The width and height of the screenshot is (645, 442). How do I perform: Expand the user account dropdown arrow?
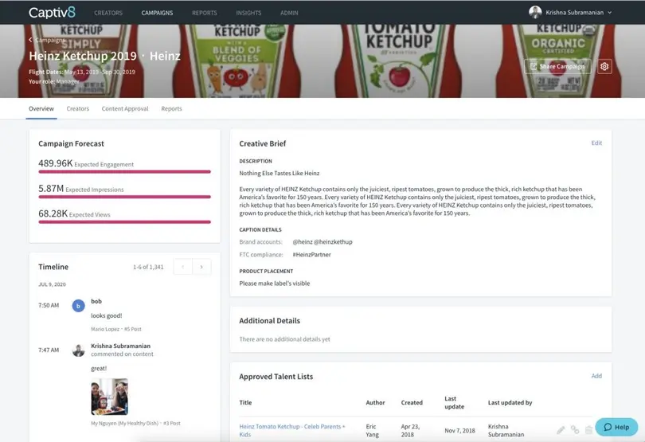pos(610,13)
